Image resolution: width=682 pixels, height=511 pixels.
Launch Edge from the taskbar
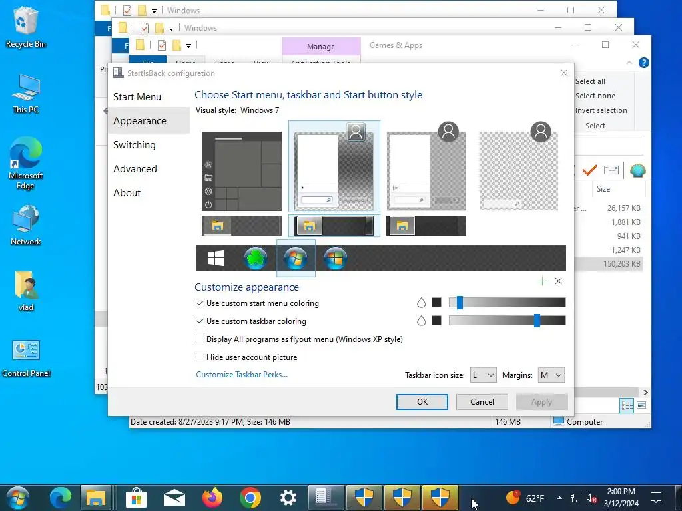[61, 498]
